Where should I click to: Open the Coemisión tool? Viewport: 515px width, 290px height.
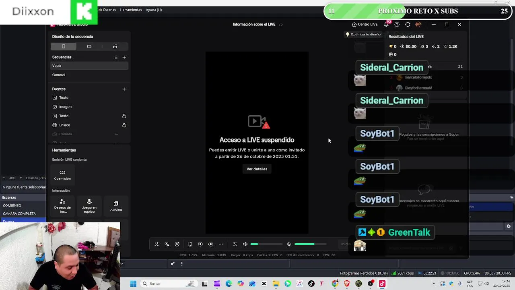[x=62, y=175]
